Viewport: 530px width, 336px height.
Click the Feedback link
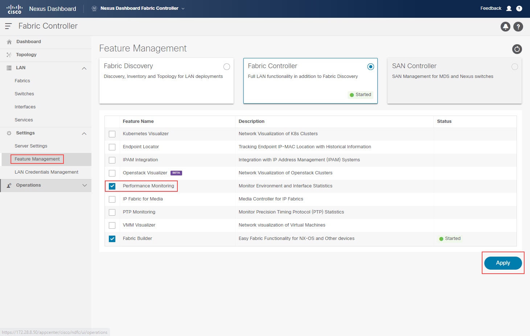pos(490,8)
